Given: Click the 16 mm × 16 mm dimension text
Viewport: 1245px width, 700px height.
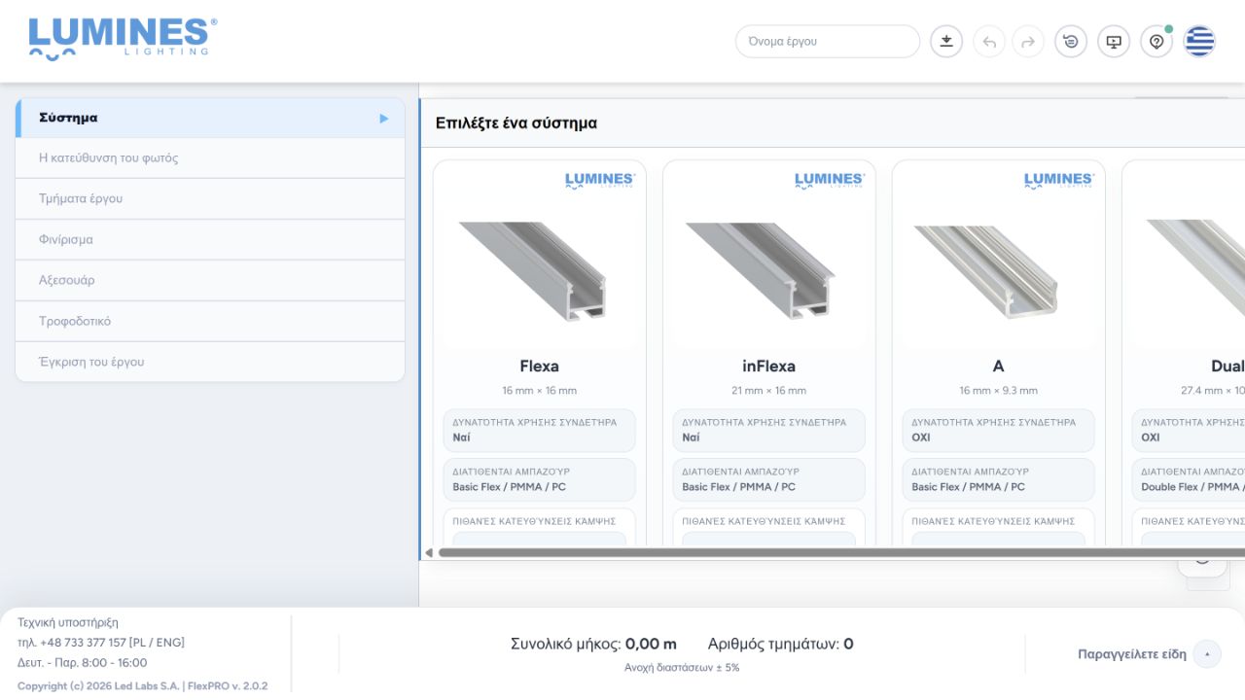Looking at the screenshot, I should point(540,391).
